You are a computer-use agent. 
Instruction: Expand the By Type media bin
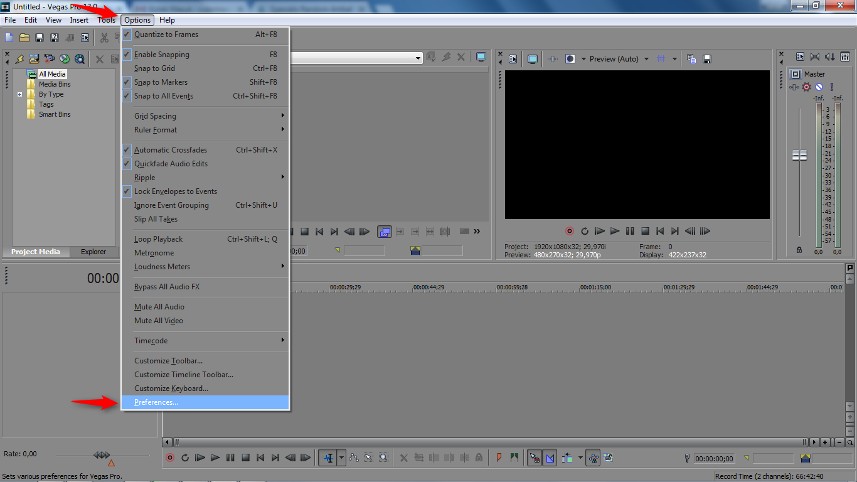[19, 94]
